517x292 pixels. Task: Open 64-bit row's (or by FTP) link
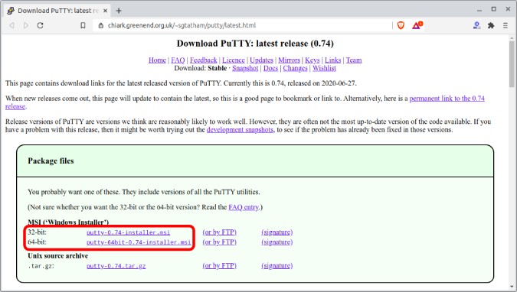pos(220,242)
